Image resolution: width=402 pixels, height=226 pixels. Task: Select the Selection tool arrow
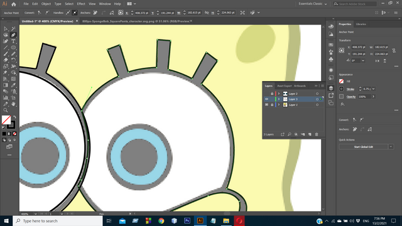[6, 29]
